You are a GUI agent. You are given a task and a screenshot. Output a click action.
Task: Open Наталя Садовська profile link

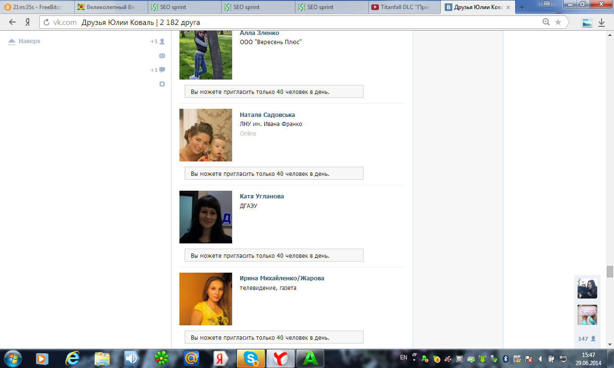pyautogui.click(x=267, y=115)
